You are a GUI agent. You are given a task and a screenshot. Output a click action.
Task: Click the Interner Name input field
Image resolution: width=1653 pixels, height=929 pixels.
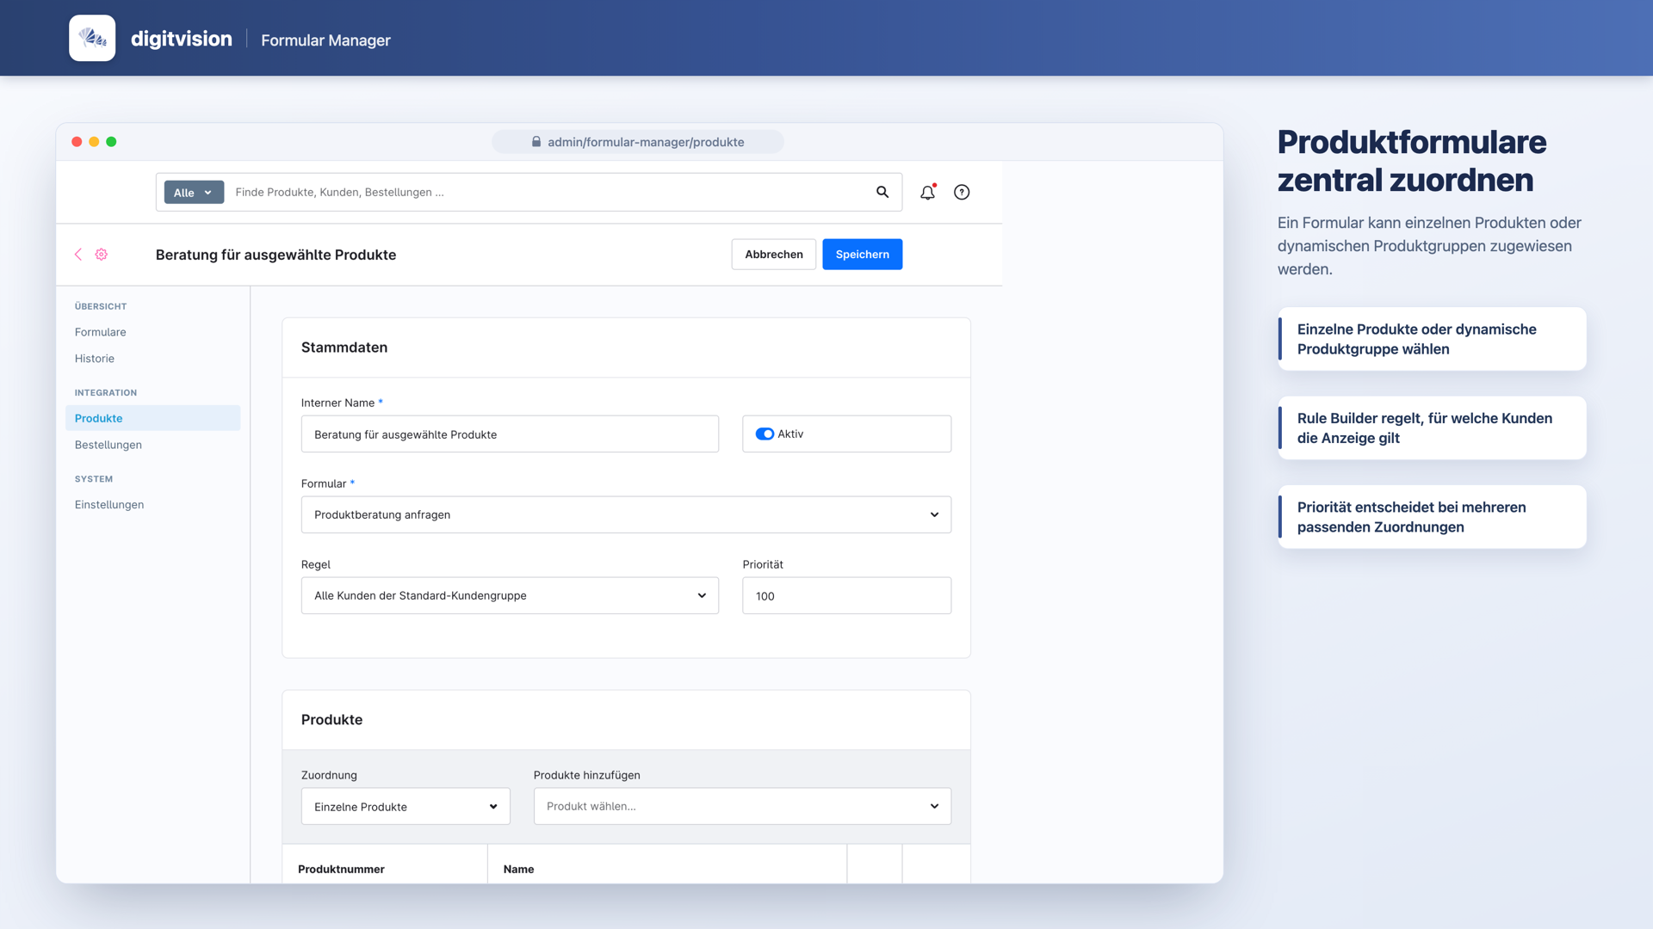(x=510, y=434)
